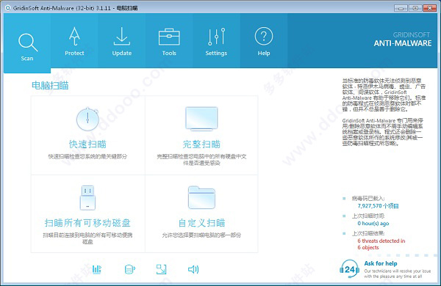Open the Update download arrow tab

point(122,40)
